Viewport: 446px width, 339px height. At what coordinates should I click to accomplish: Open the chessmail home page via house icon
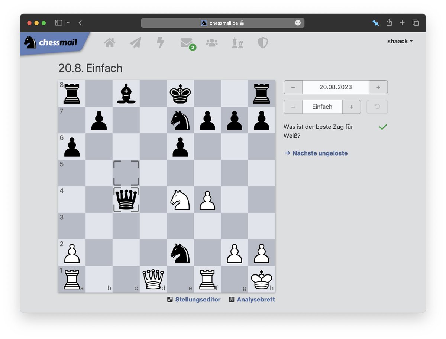[110, 42]
